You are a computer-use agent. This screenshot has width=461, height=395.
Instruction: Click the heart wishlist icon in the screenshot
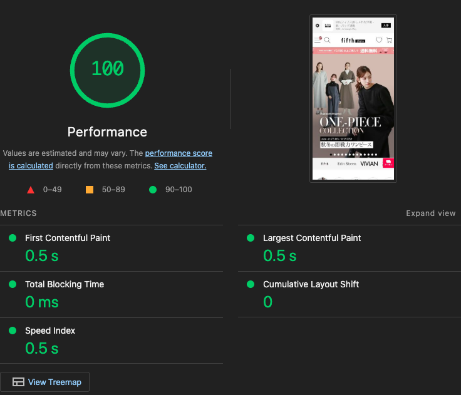pos(379,40)
